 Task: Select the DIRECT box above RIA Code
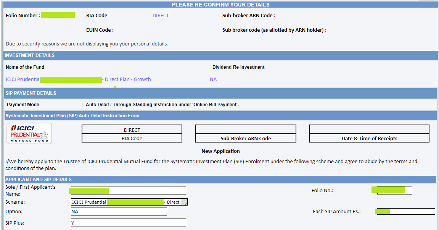pyautogui.click(x=132, y=130)
